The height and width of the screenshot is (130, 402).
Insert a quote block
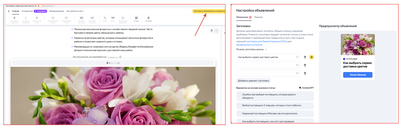click(x=113, y=18)
